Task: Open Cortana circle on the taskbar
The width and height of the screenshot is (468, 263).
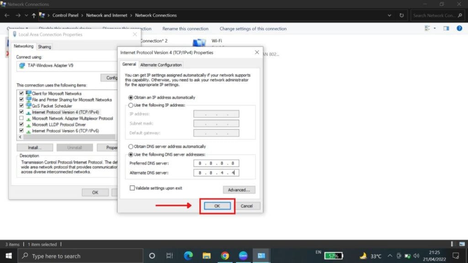Action: click(152, 256)
